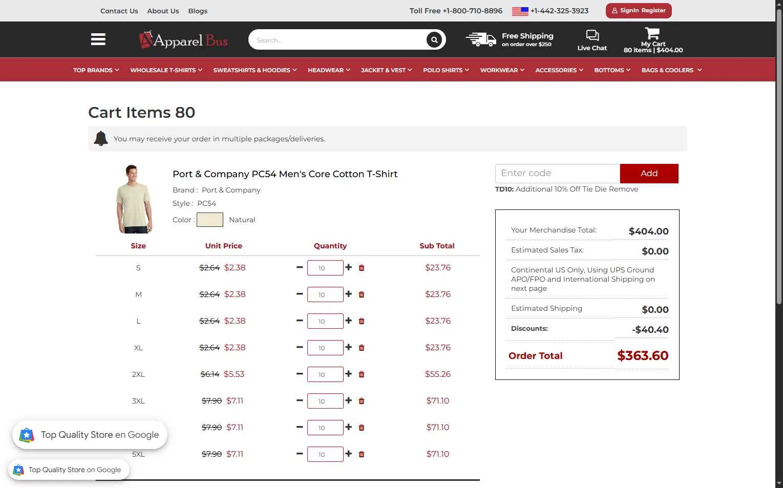783x488 pixels.
Task: Delete the size XL row
Action: pyautogui.click(x=362, y=348)
